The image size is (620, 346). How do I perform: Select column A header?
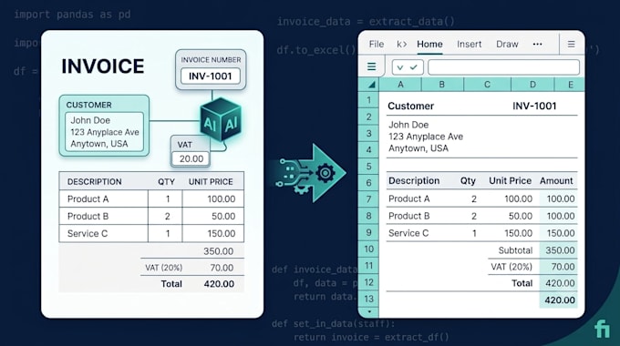point(400,85)
